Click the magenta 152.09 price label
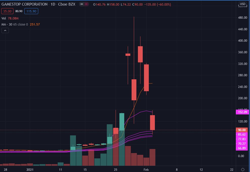This screenshot has width=250, height=172. pos(242,112)
